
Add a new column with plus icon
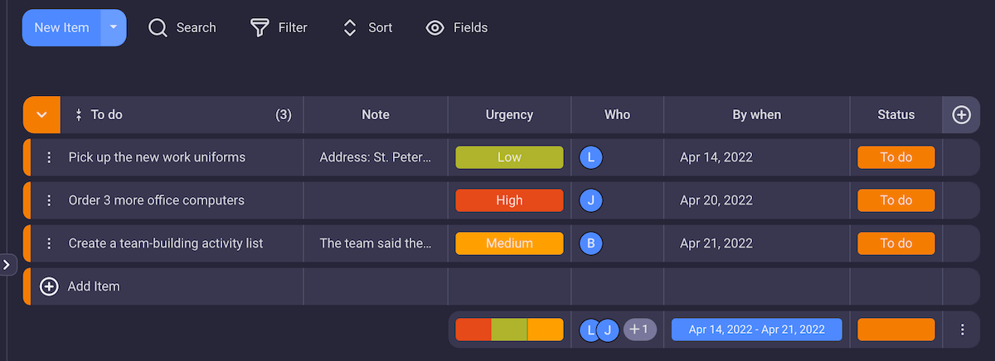[x=961, y=115]
